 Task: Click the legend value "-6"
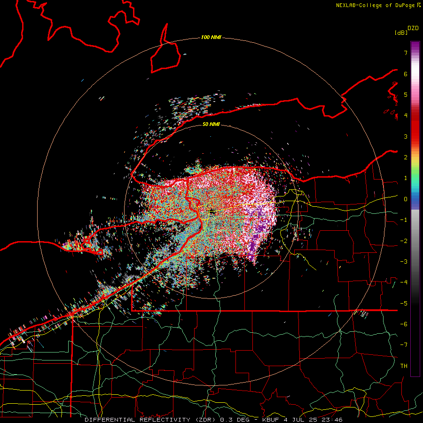404,324
